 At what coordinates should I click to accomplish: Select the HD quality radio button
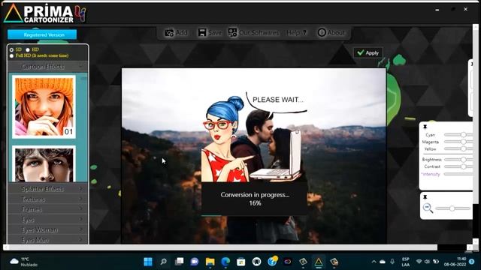pyautogui.click(x=28, y=49)
